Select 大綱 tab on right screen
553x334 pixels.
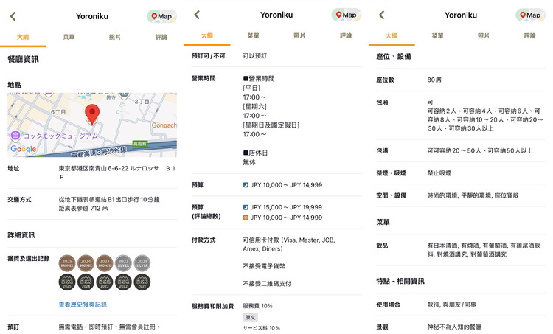tap(392, 35)
